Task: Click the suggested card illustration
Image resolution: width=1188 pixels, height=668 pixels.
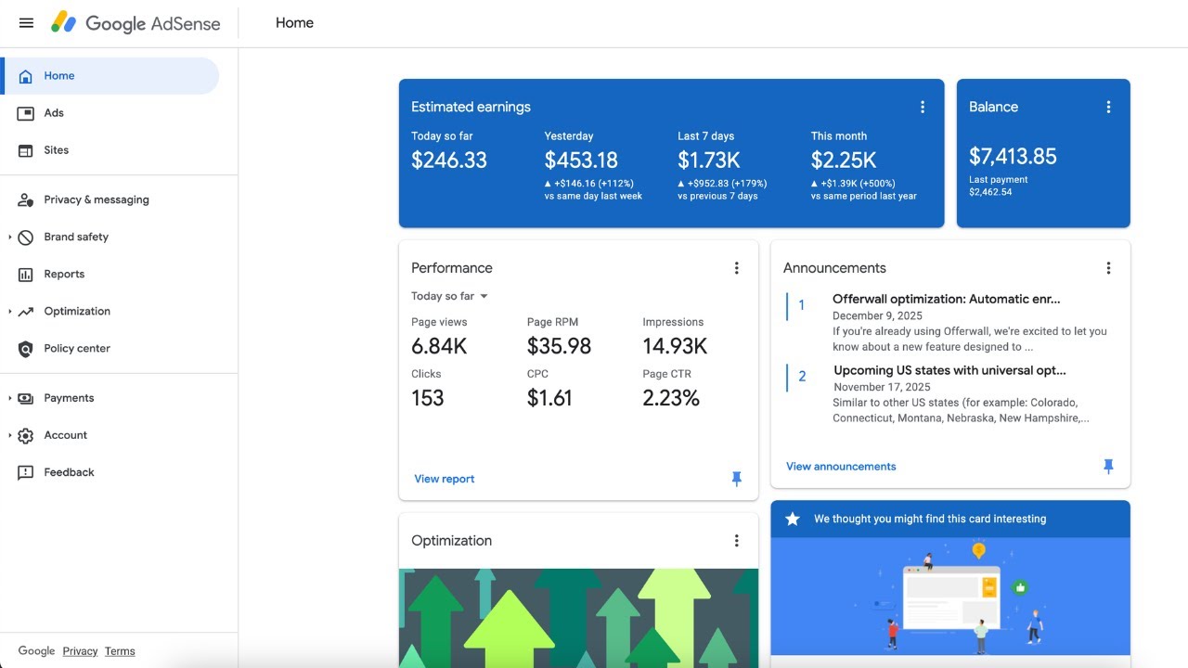Action: click(x=950, y=597)
